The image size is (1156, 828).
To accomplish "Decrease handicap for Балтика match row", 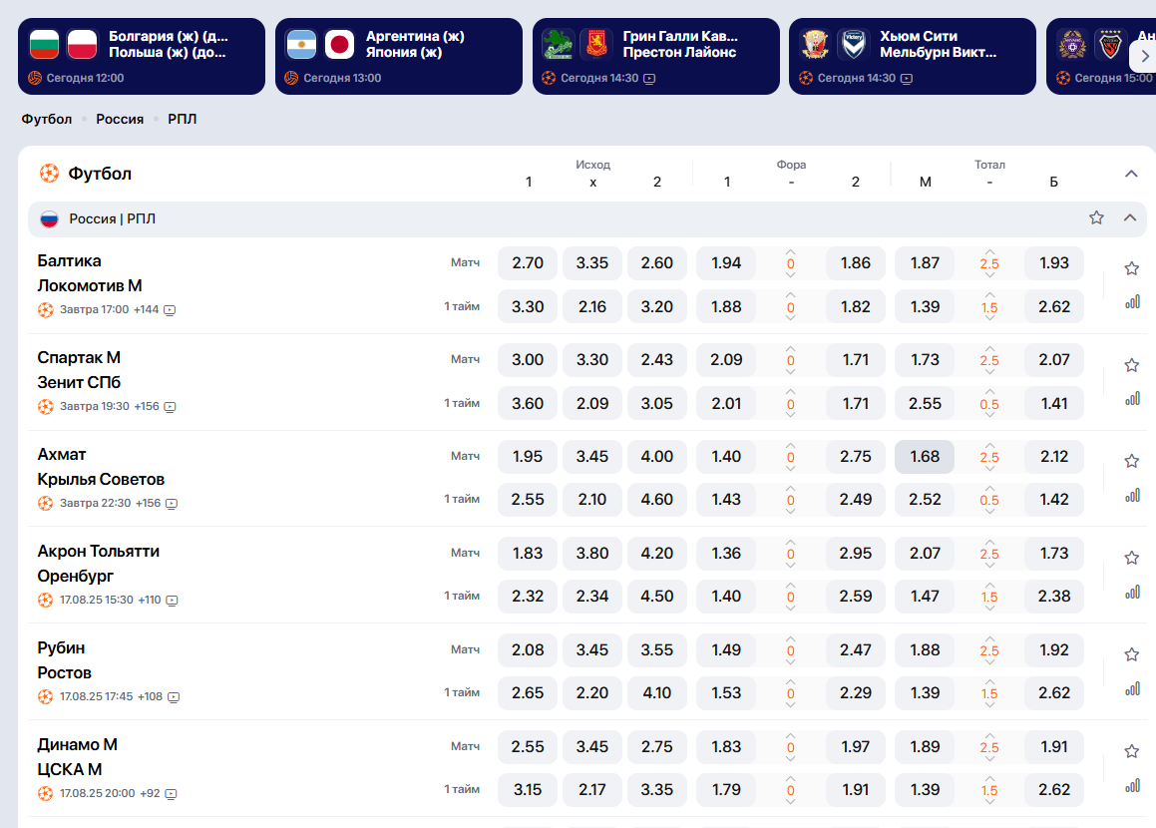I will pos(790,275).
